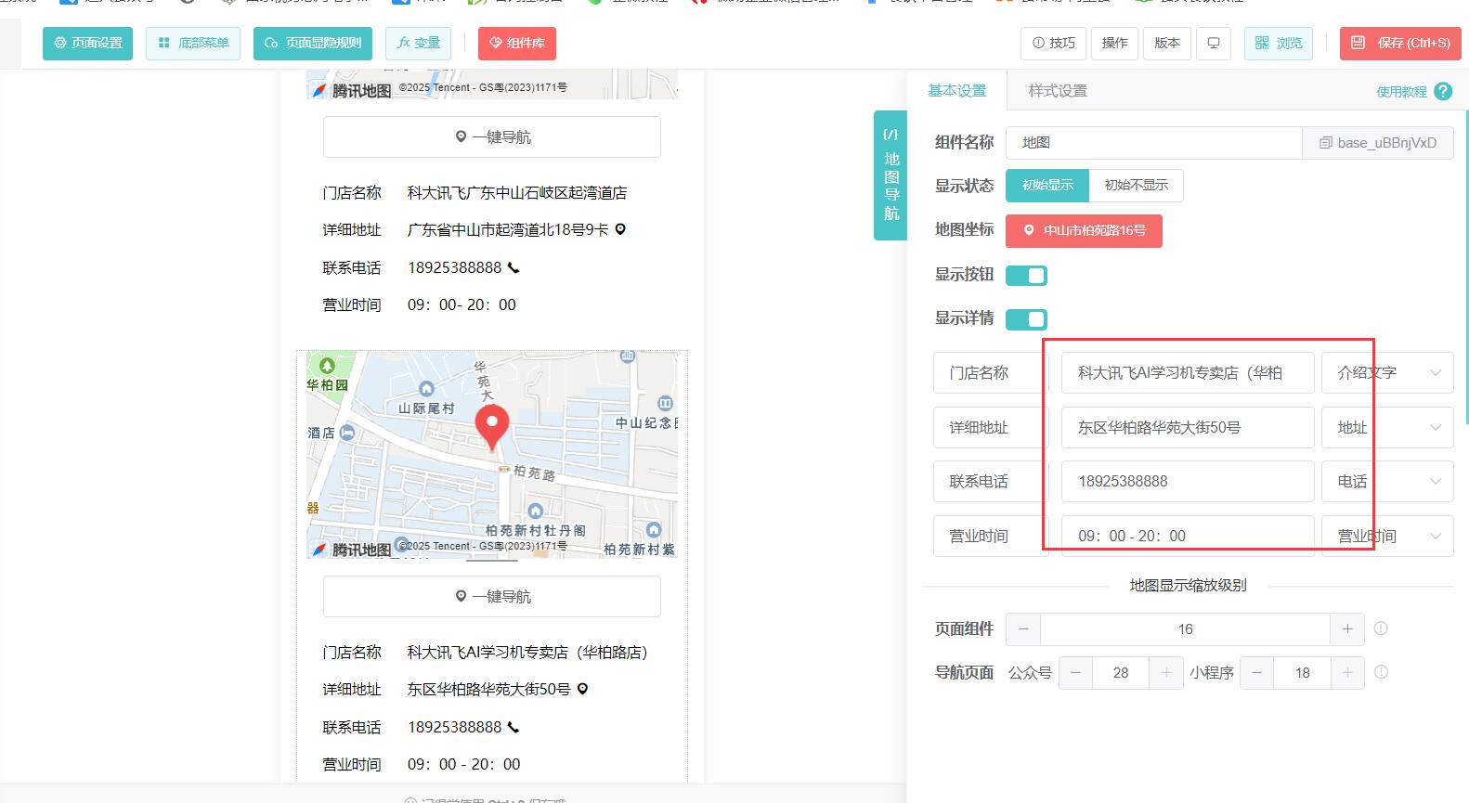Image resolution: width=1469 pixels, height=803 pixels.
Task: Edit the store name value 科大讯飞AI学习机专卖店
Action: [1188, 373]
